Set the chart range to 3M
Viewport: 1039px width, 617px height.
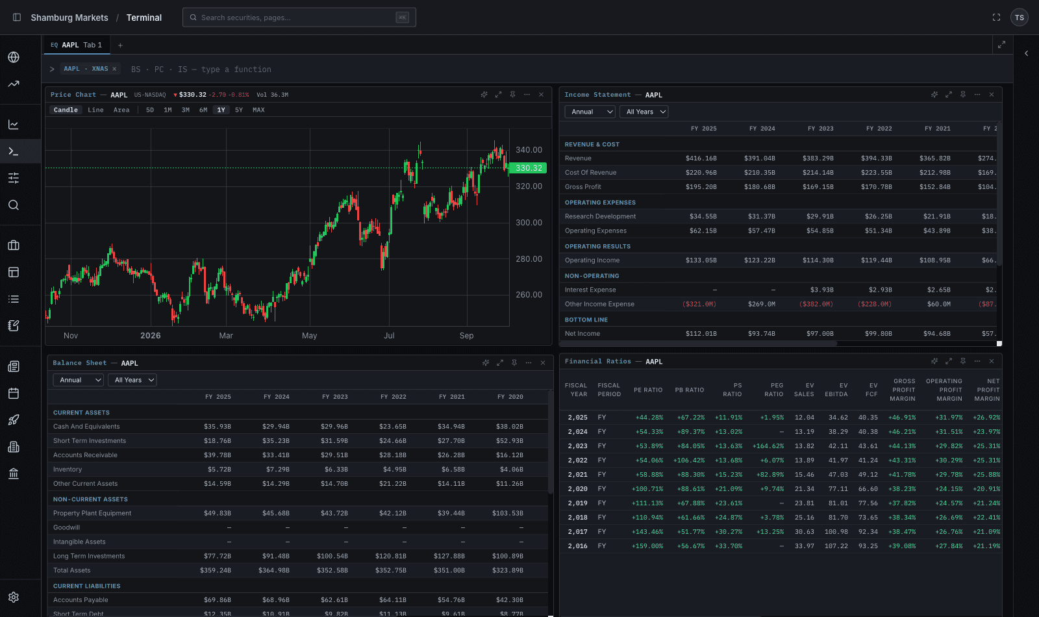[186, 110]
